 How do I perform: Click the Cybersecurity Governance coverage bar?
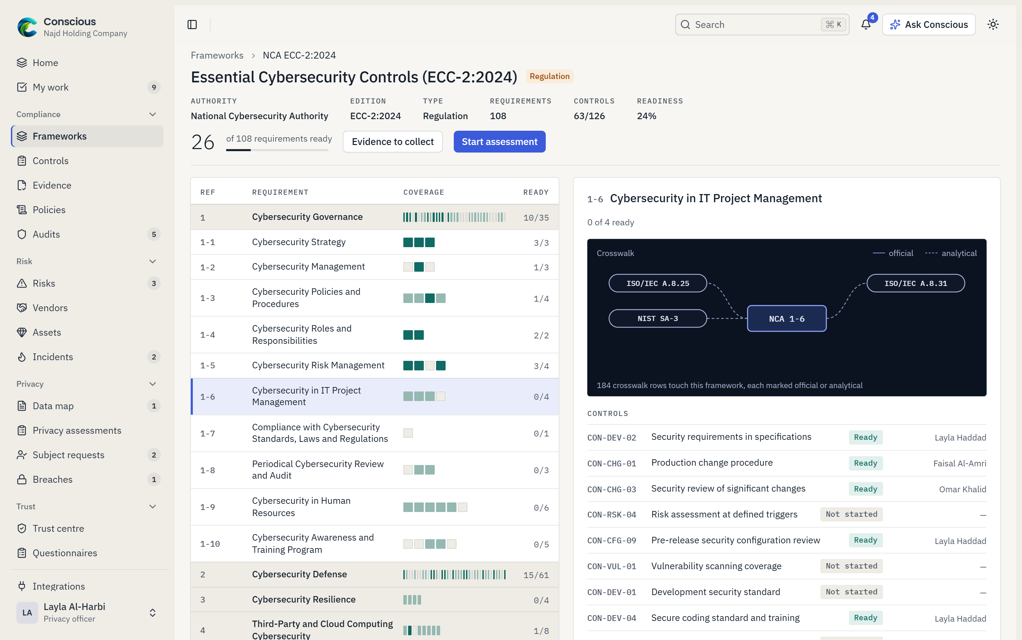(454, 217)
